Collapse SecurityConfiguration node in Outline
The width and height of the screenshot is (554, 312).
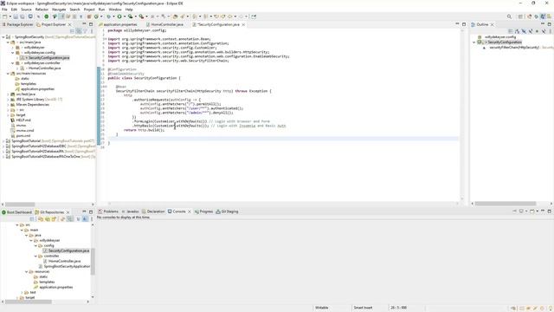click(x=474, y=42)
